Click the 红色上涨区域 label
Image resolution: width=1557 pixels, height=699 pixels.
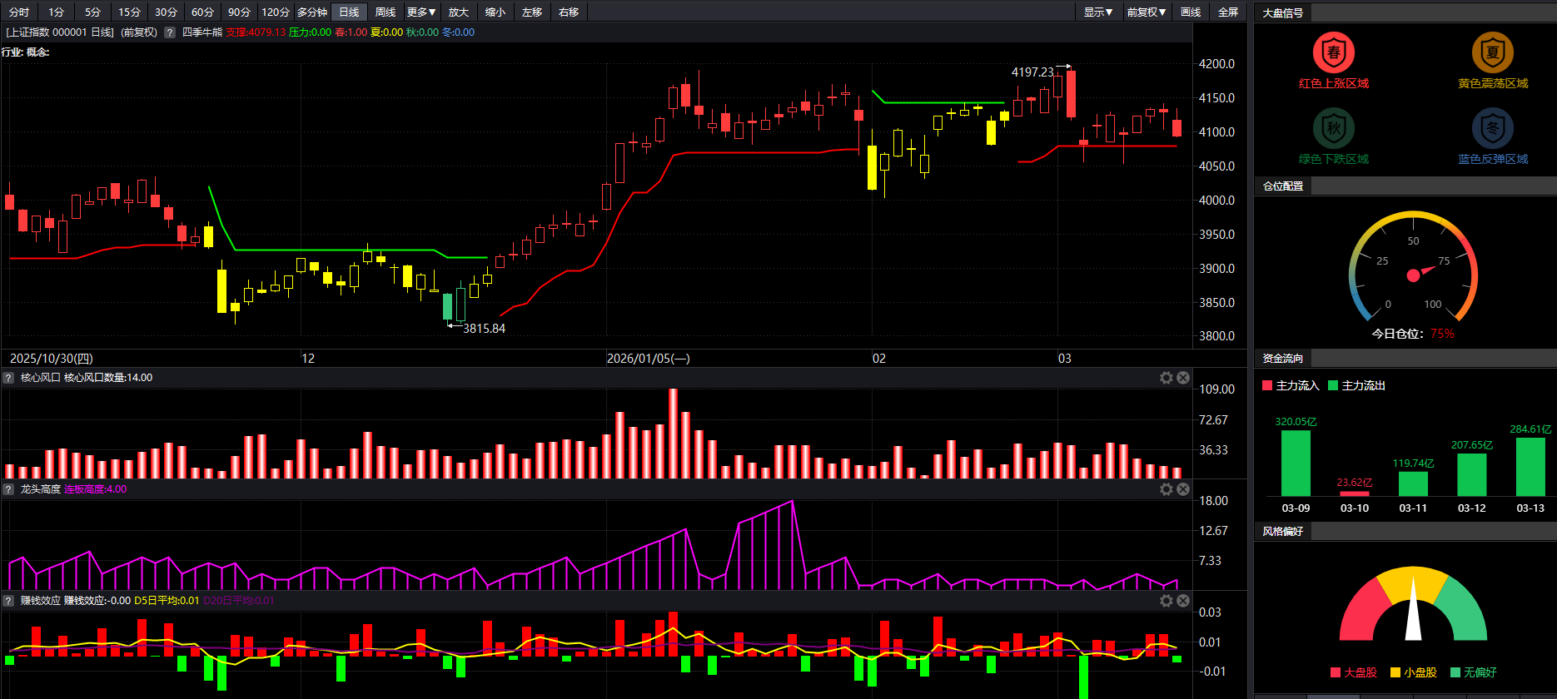click(x=1334, y=83)
